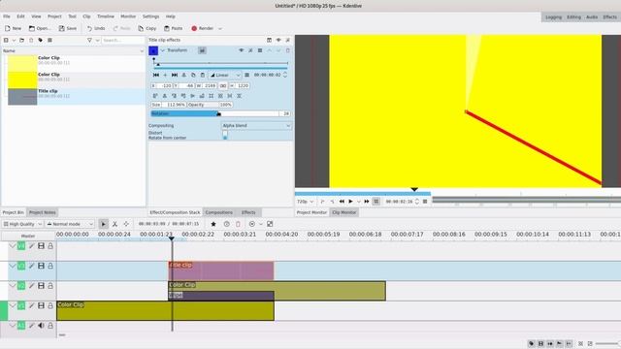Go to previous keyframe in Transform effect
621x349 pixels.
tap(156, 75)
